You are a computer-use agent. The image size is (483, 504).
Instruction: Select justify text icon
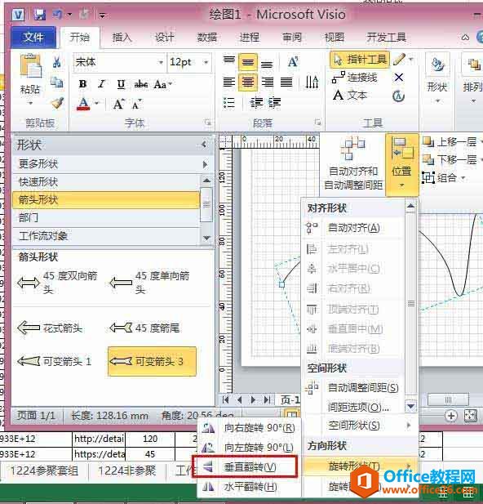[286, 83]
